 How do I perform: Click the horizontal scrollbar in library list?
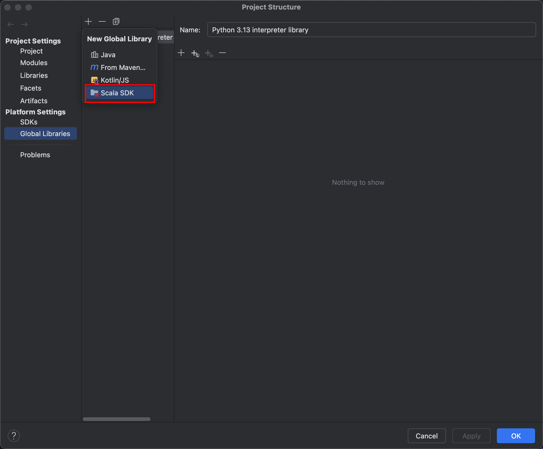pyautogui.click(x=117, y=419)
